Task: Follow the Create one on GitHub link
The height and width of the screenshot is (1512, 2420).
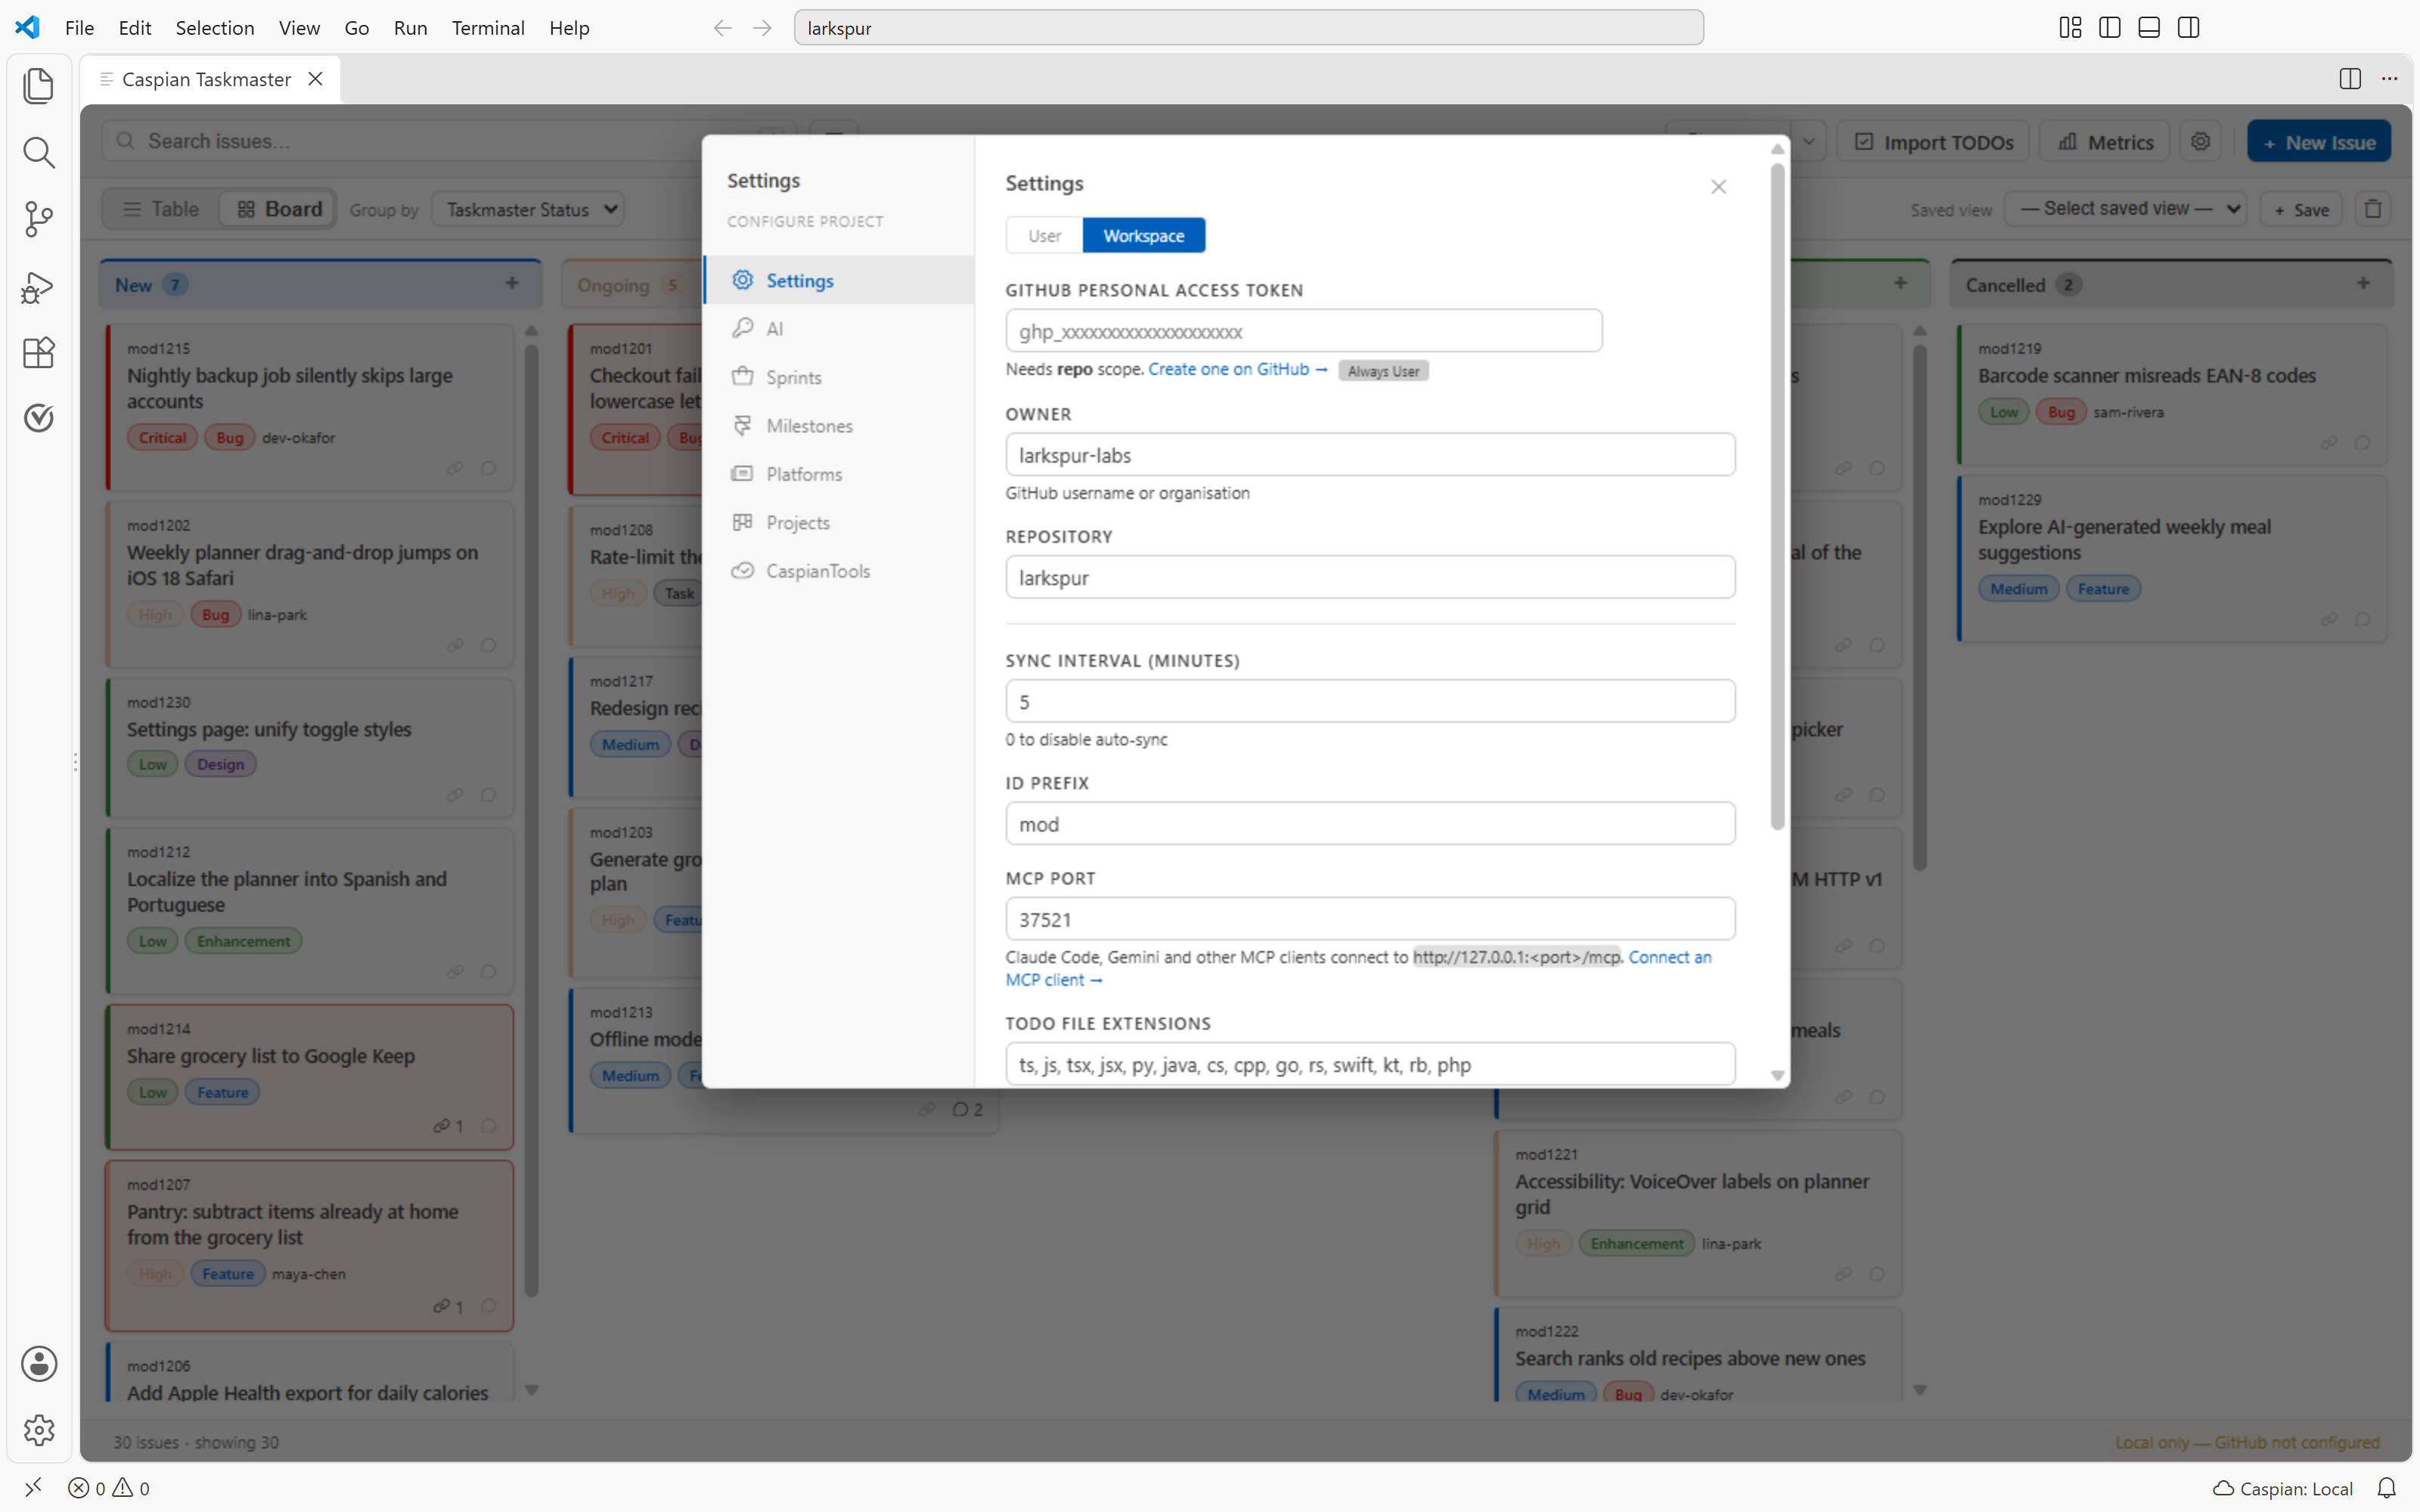Action: click(x=1237, y=369)
